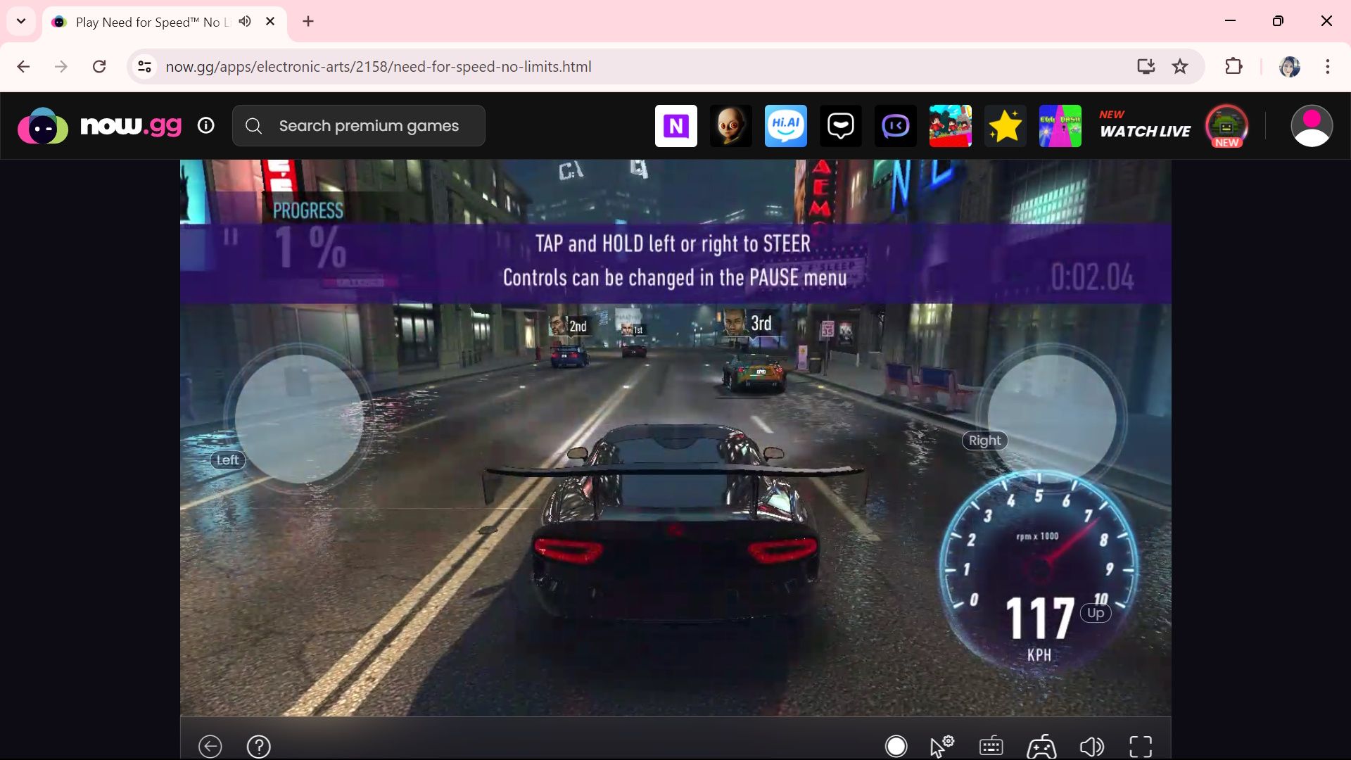Open the now.gg home logo
Viewport: 1351px width, 760px height.
pos(99,126)
